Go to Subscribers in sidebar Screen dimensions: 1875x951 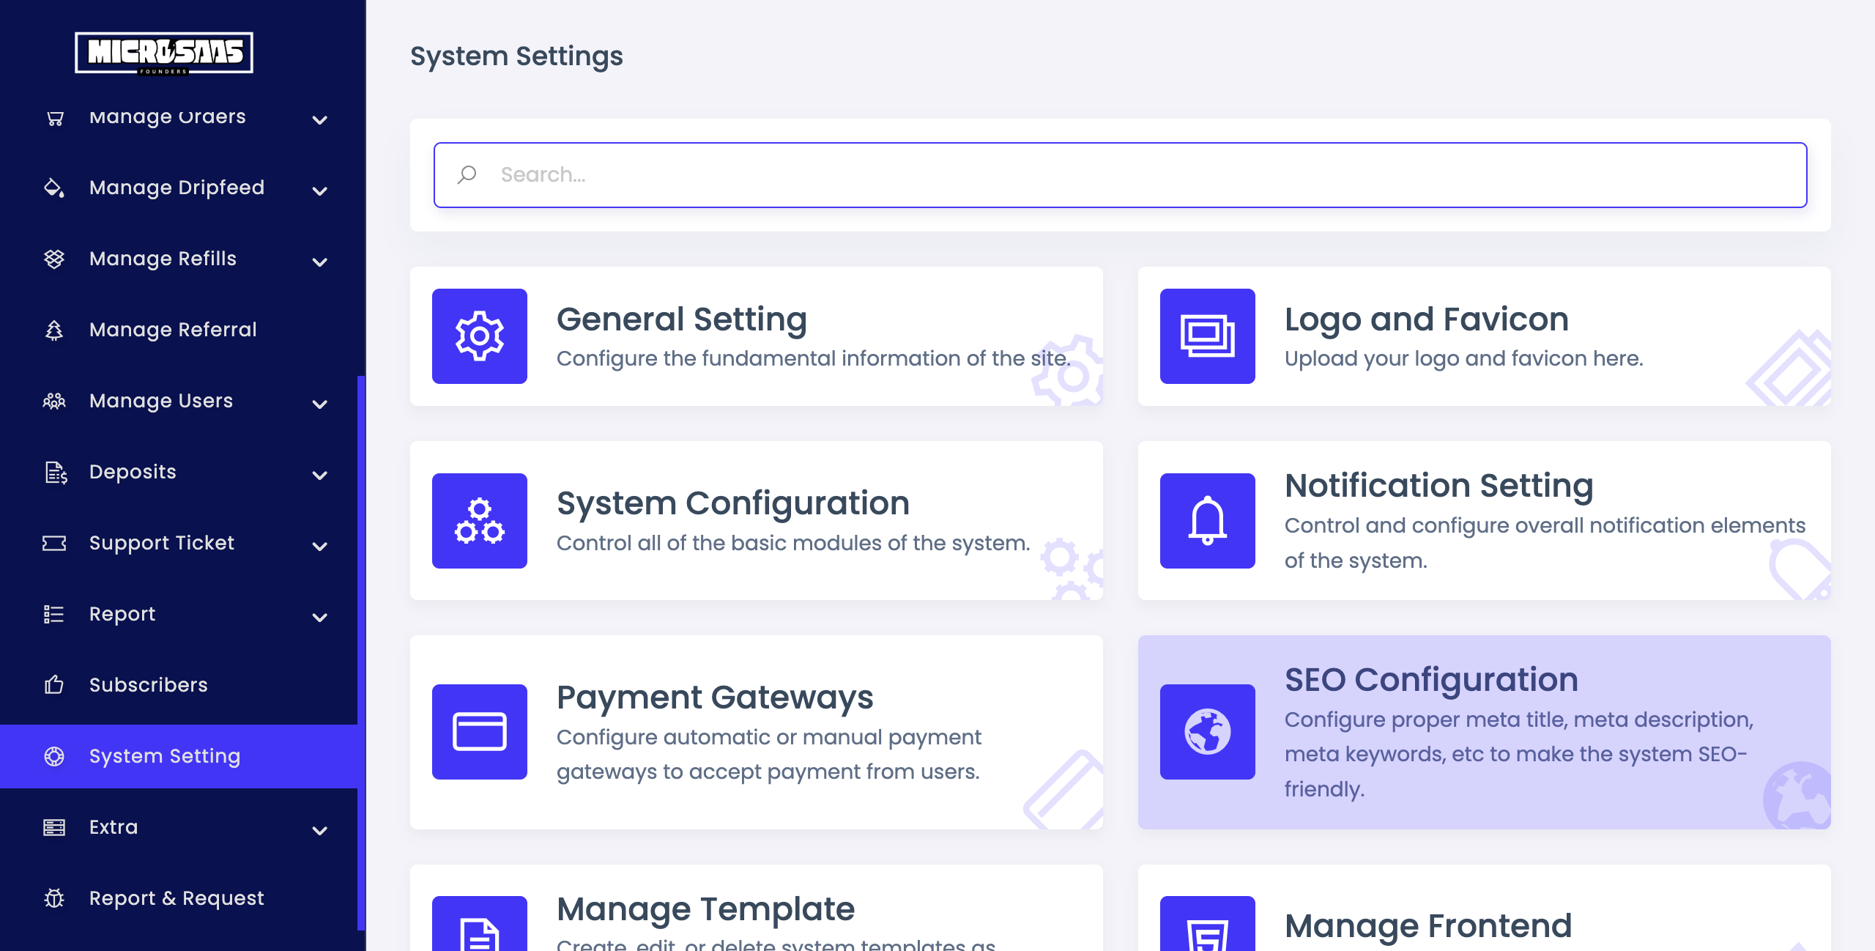(x=148, y=685)
